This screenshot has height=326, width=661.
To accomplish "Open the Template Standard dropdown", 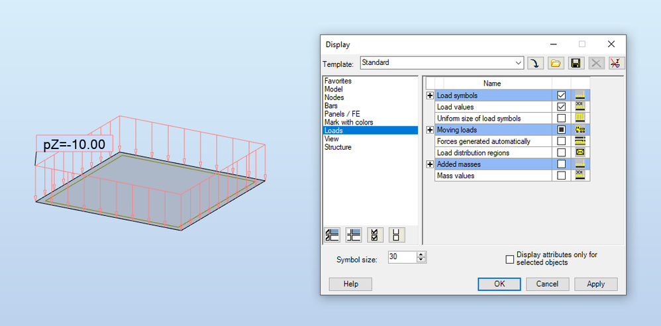I will tap(519, 63).
